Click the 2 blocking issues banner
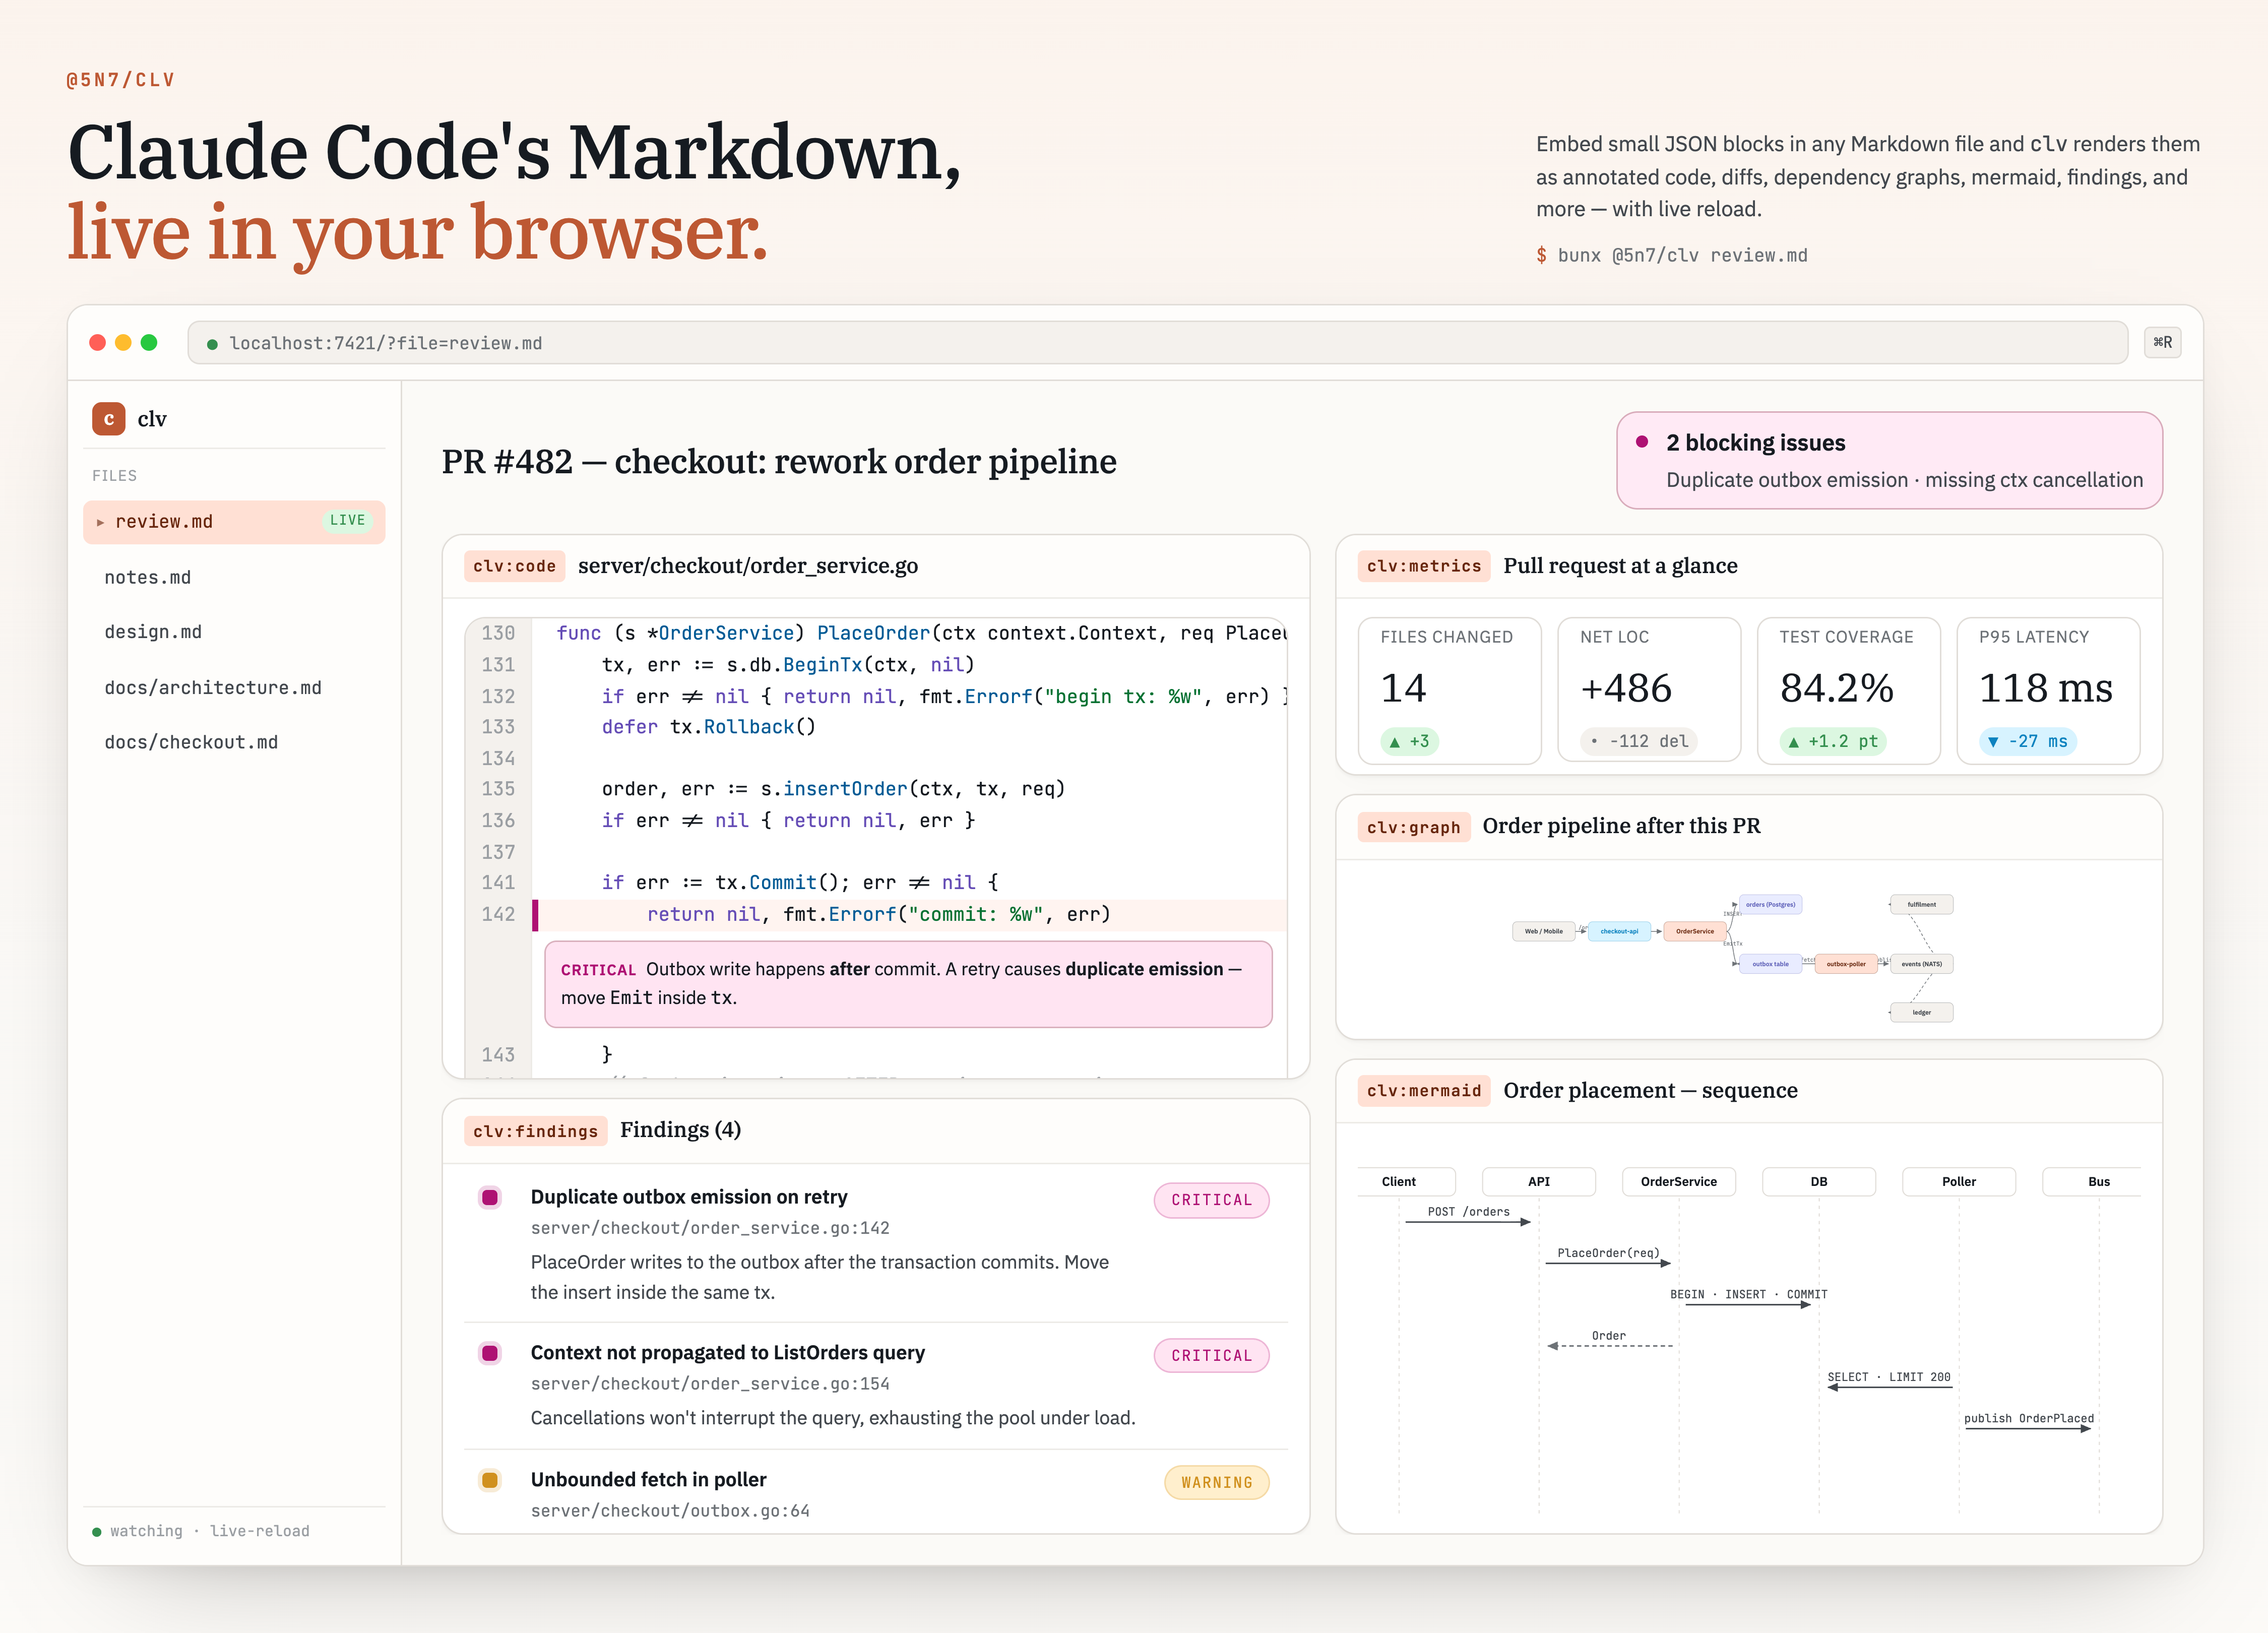 tap(1889, 461)
